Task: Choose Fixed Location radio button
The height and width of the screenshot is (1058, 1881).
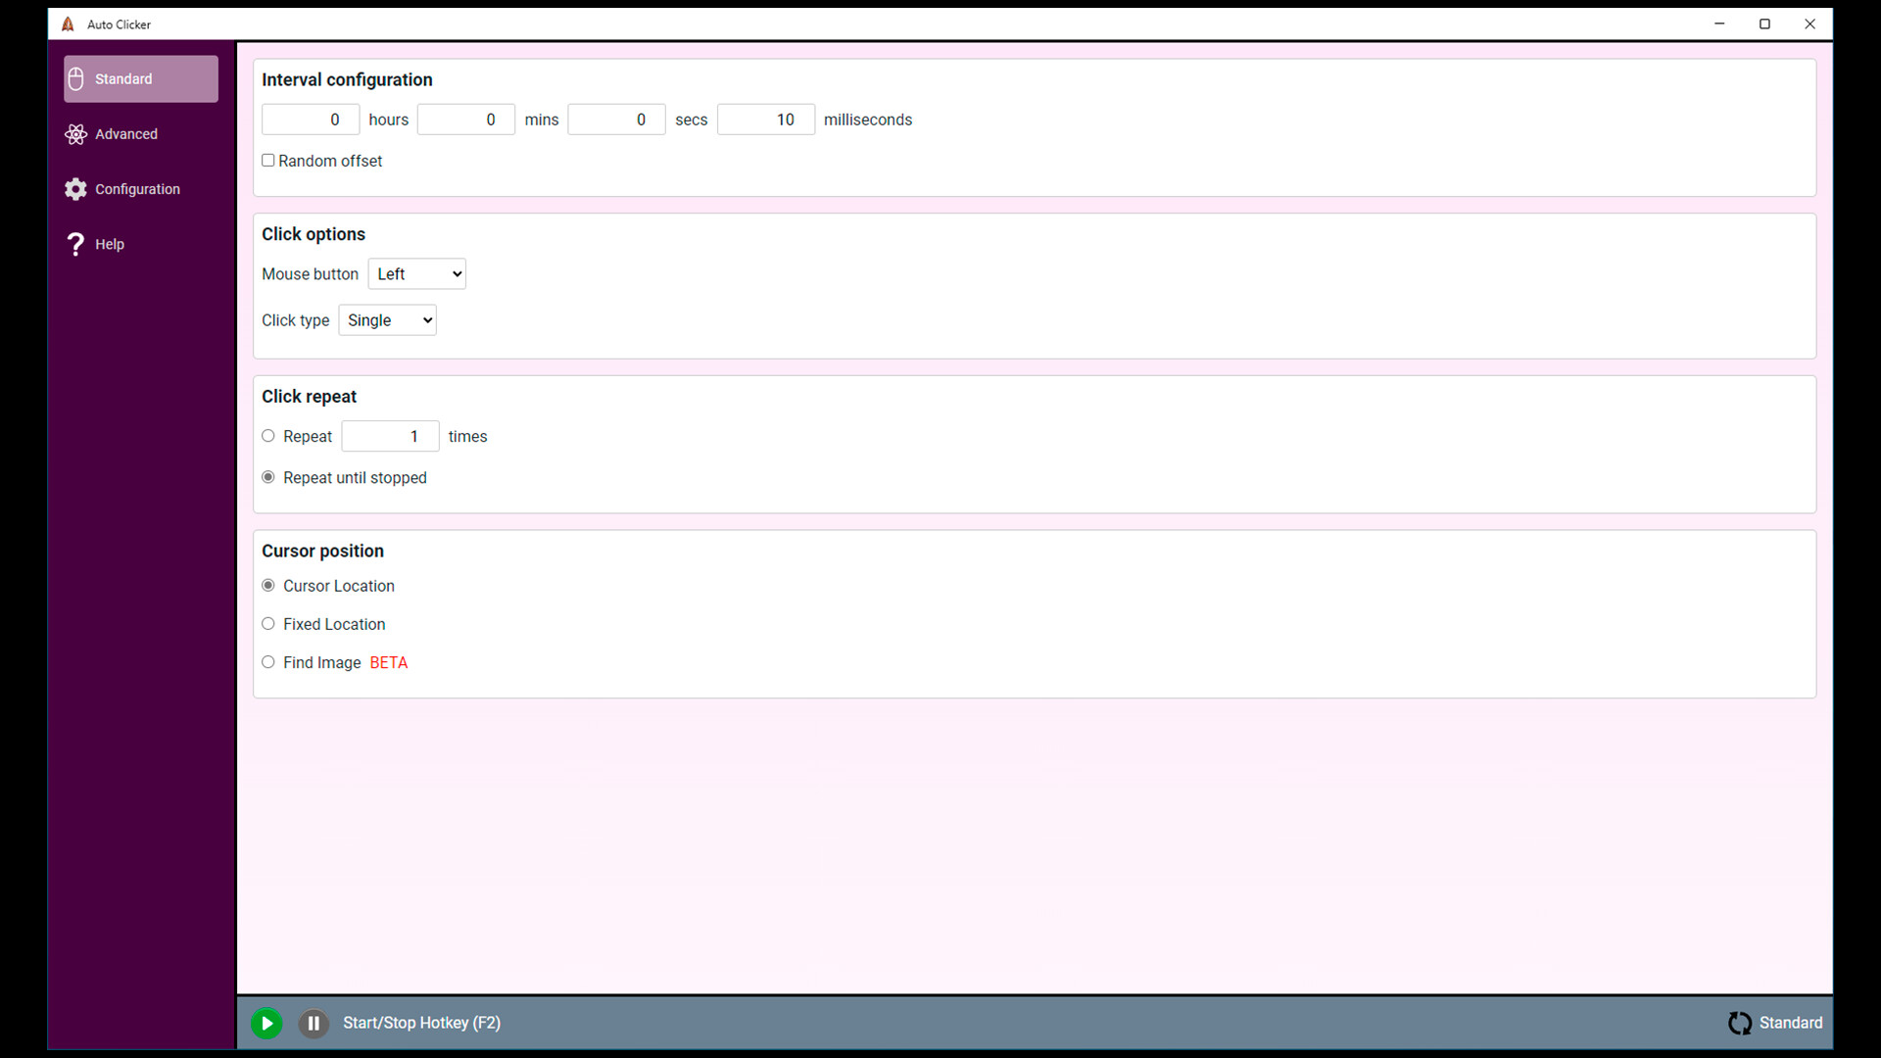Action: [267, 624]
